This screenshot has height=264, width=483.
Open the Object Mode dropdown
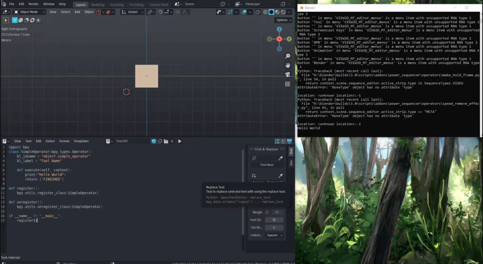30,12
